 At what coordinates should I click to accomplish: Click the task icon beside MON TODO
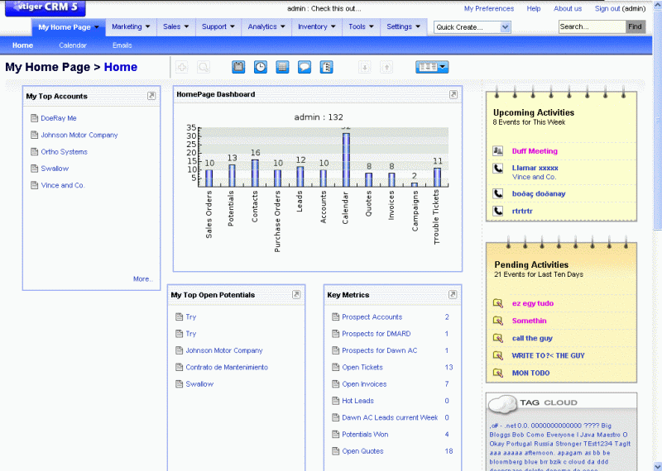pyautogui.click(x=498, y=373)
